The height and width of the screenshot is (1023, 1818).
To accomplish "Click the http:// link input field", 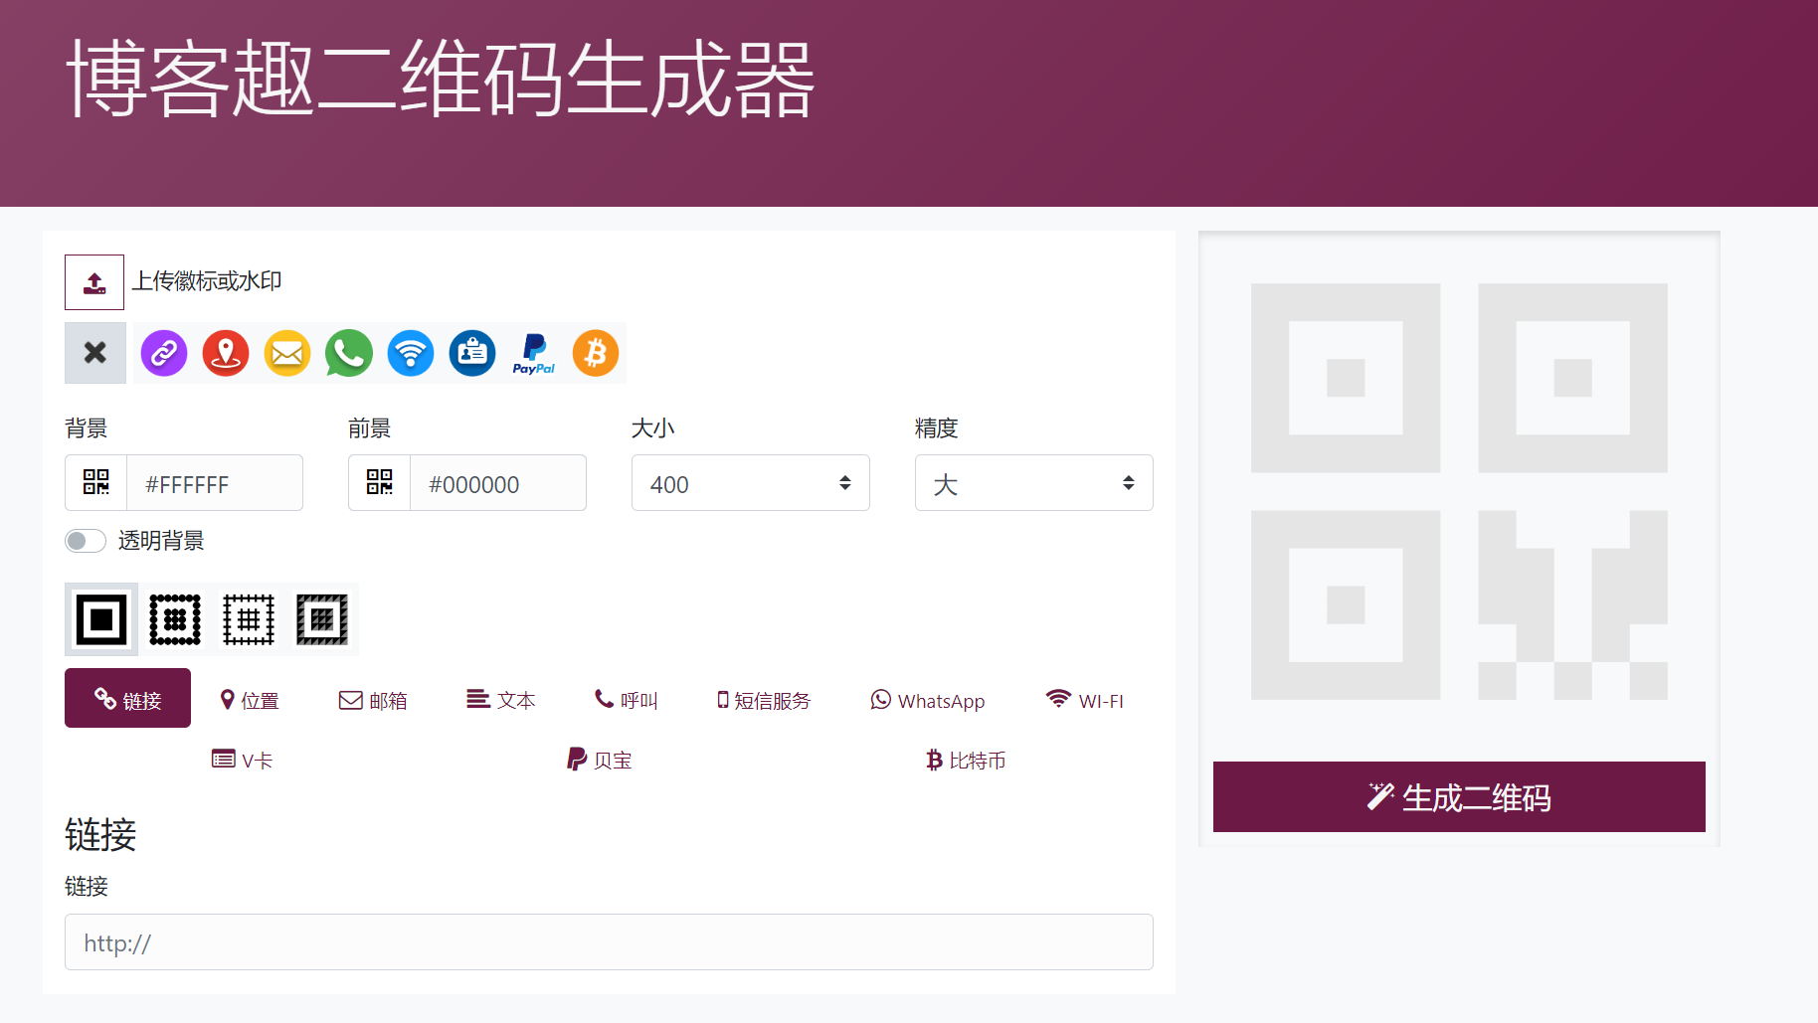I will [609, 942].
